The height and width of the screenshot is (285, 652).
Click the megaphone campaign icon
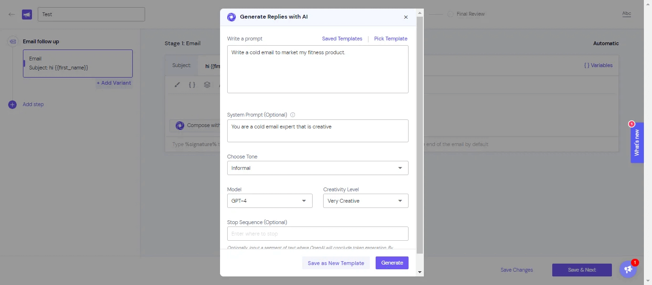27,14
